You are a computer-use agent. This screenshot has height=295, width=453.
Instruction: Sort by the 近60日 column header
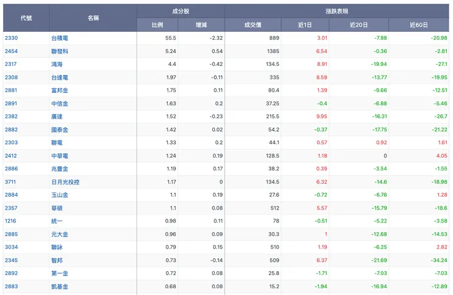click(419, 25)
